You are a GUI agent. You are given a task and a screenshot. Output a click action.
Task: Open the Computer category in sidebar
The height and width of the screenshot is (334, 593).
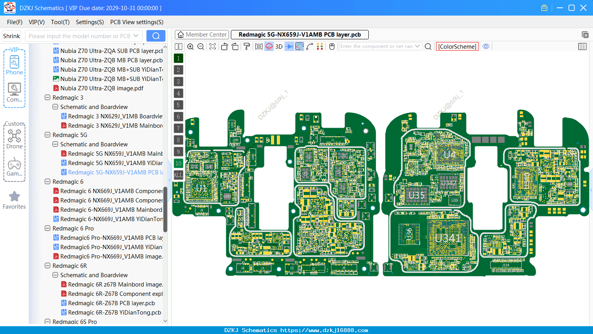tap(14, 93)
